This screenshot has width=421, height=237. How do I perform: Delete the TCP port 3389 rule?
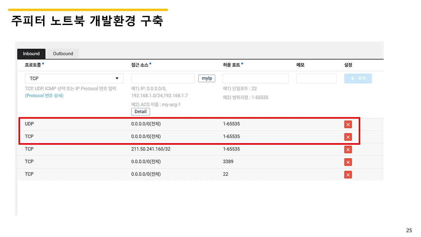348,162
